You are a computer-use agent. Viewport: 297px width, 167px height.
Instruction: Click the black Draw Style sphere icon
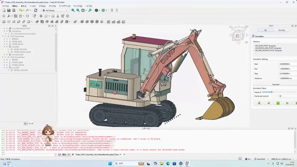point(97,10)
